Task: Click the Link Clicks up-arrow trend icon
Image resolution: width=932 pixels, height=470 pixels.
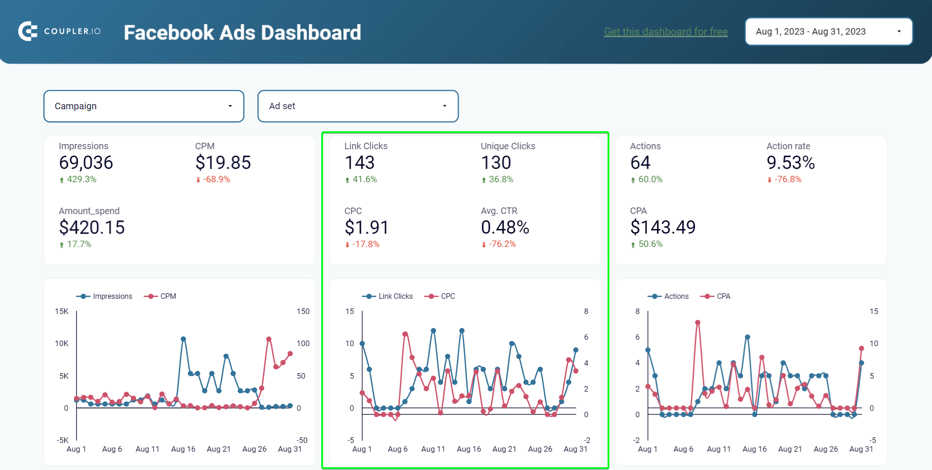Action: (x=347, y=180)
